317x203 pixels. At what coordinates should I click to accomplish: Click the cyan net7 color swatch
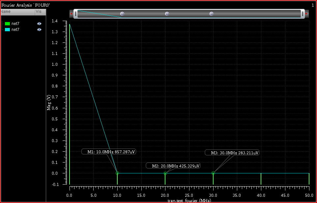coord(8,30)
